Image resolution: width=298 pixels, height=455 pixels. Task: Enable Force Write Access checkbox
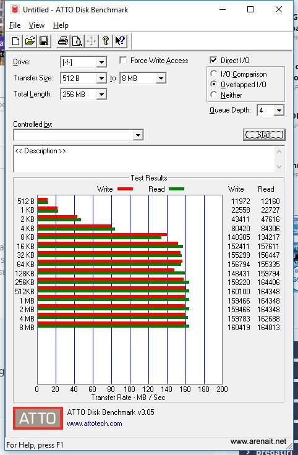[123, 60]
